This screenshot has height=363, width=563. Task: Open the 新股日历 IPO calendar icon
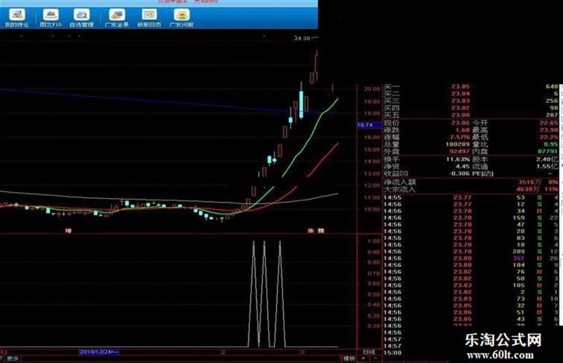[149, 18]
